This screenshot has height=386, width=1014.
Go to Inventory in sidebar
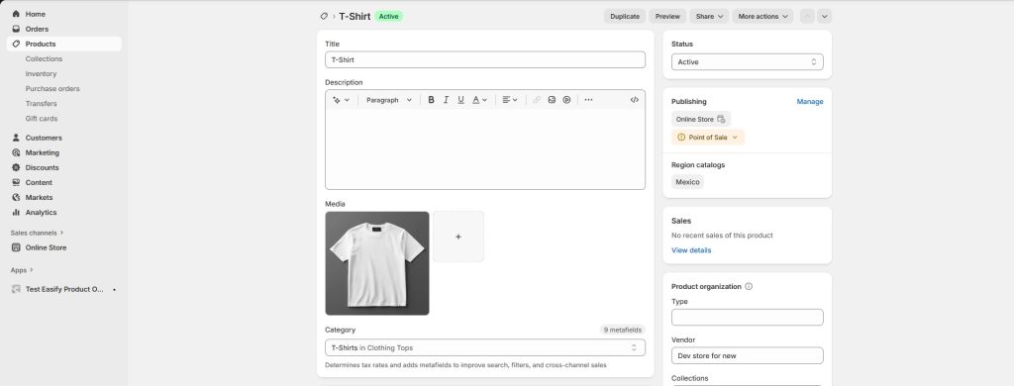(41, 73)
